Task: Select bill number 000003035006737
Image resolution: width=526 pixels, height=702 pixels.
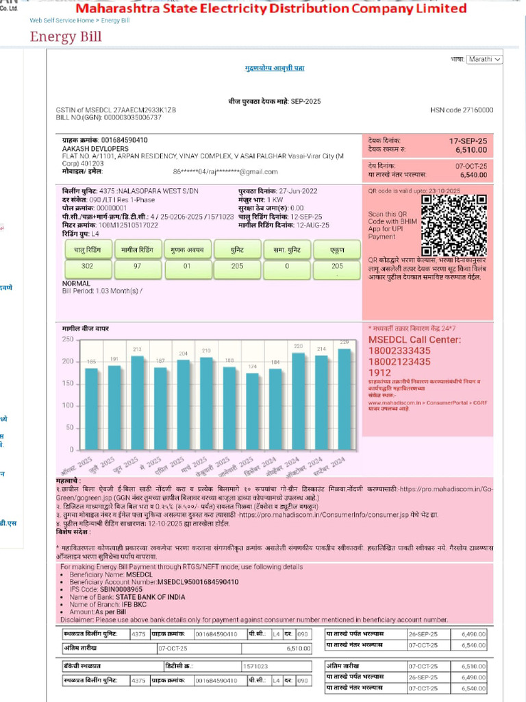Action: pyautogui.click(x=133, y=117)
